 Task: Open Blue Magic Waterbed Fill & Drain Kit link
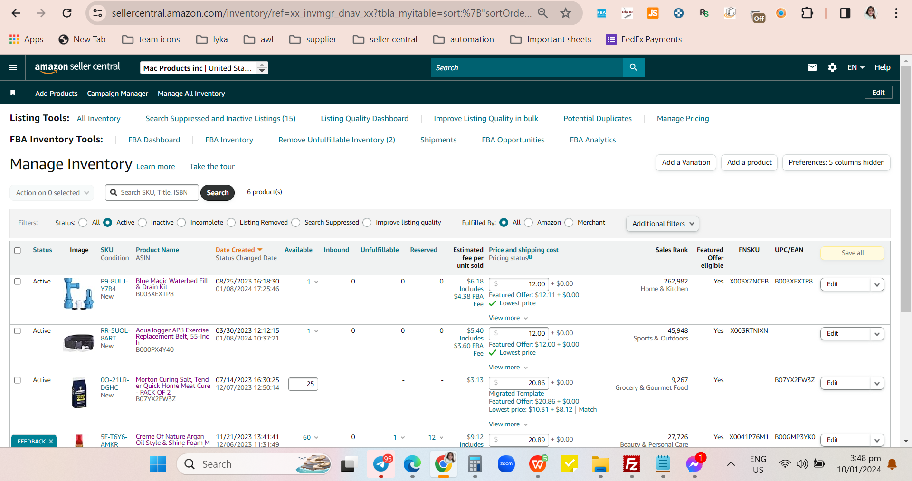(x=172, y=284)
